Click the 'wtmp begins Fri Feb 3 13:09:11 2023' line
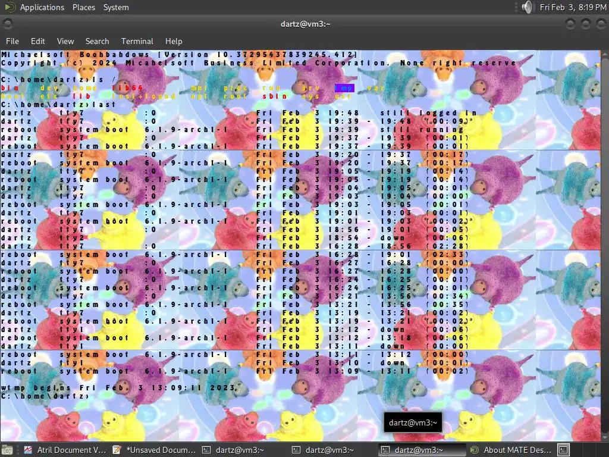Viewport: 609px width, 457px height. (x=118, y=388)
